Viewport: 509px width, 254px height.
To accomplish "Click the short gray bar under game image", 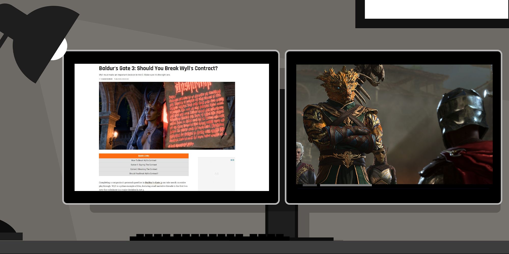I will tap(309, 185).
